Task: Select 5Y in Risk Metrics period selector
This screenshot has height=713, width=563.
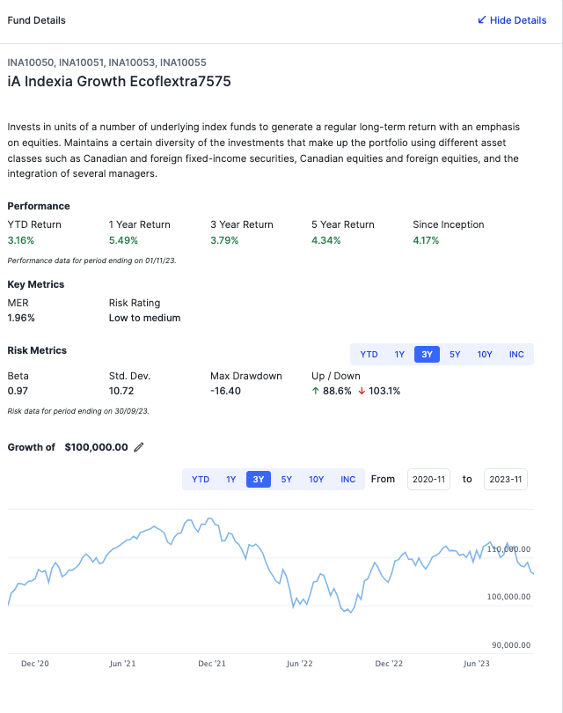Action: pyautogui.click(x=455, y=354)
